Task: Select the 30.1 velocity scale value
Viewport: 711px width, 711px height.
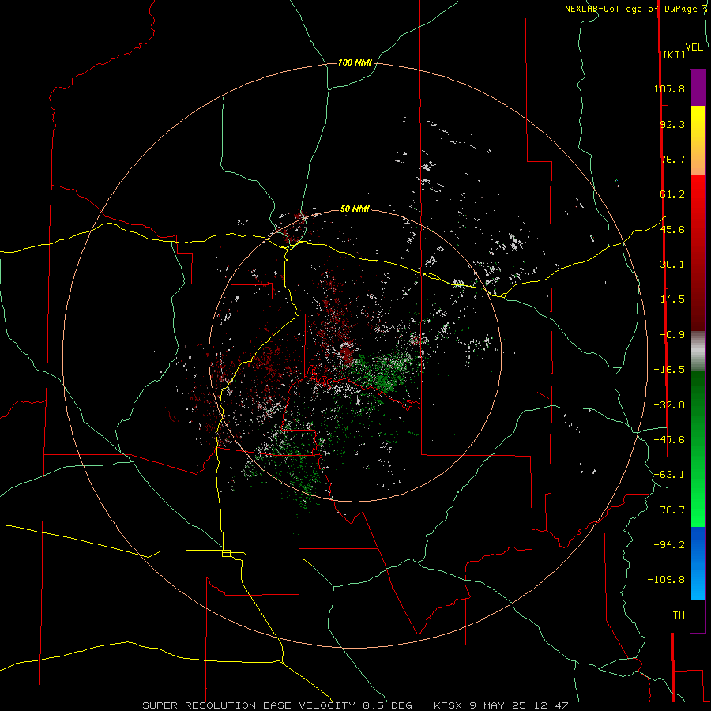Action: point(672,265)
